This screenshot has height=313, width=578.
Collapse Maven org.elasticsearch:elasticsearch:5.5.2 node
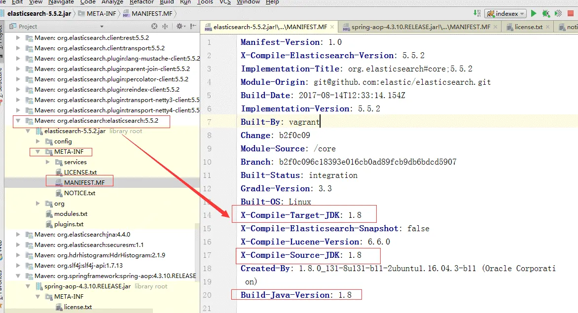pos(18,120)
